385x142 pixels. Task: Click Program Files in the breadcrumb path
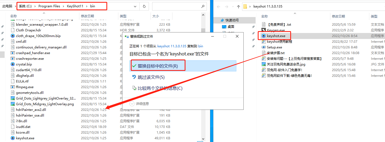[x=49, y=6]
